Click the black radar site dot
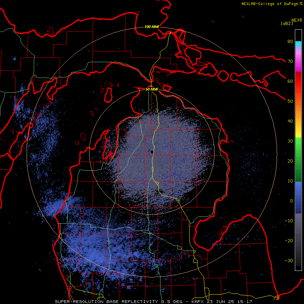Viewport: 304px width, 304px height. coord(152,152)
